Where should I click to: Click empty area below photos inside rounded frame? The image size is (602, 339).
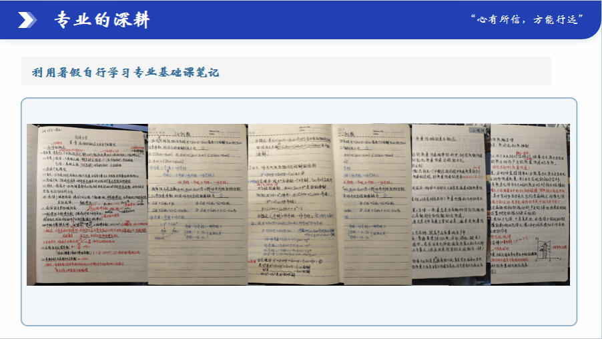pyautogui.click(x=298, y=305)
